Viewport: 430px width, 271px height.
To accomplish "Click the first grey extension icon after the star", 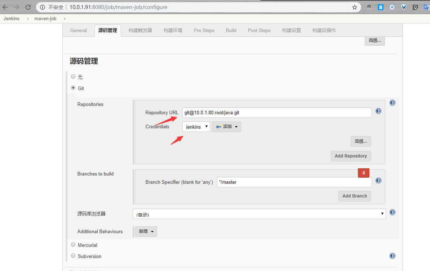I will click(369, 7).
